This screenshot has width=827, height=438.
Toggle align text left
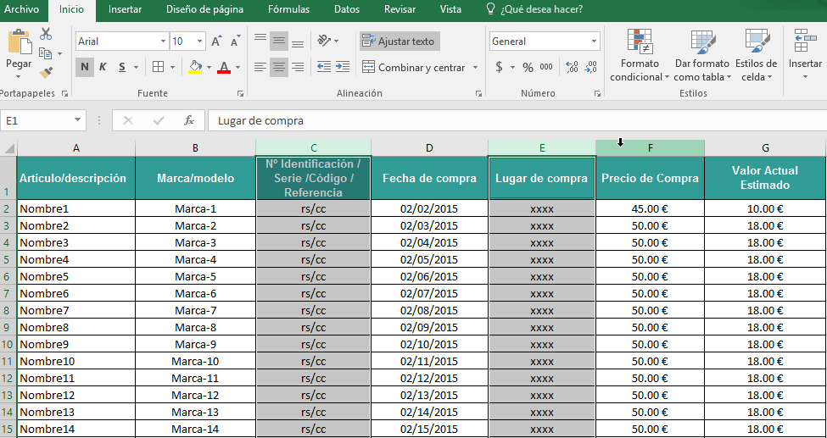(260, 67)
